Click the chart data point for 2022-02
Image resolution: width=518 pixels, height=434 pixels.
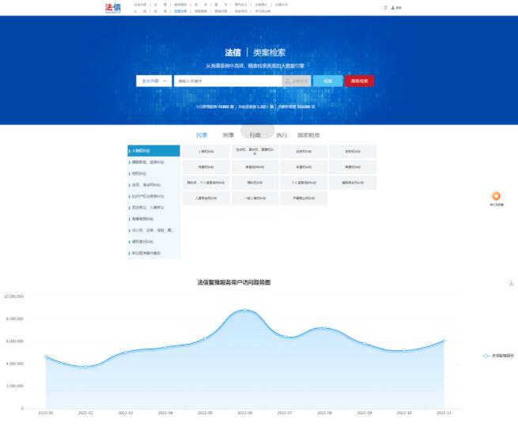(x=85, y=367)
